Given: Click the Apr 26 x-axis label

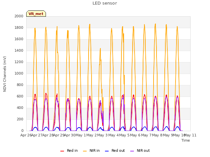Looking at the screenshot, I should [26, 135].
